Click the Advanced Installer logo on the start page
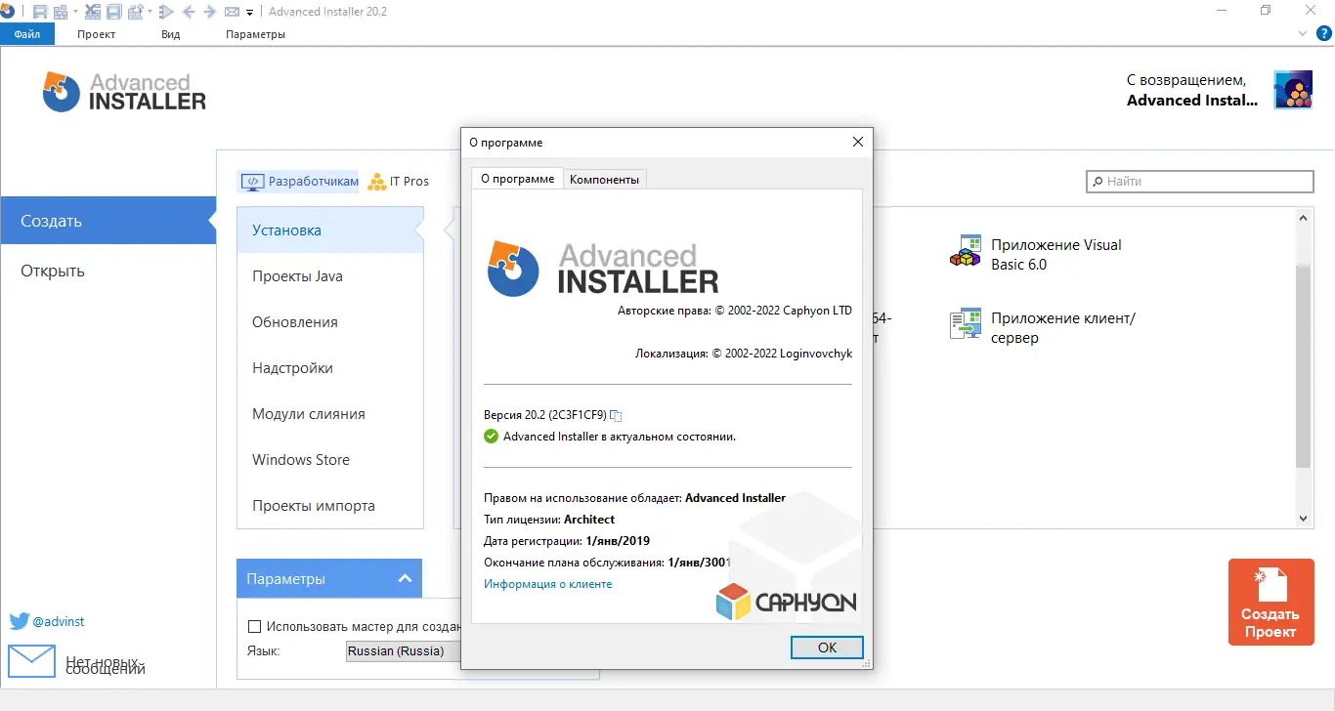 (124, 91)
